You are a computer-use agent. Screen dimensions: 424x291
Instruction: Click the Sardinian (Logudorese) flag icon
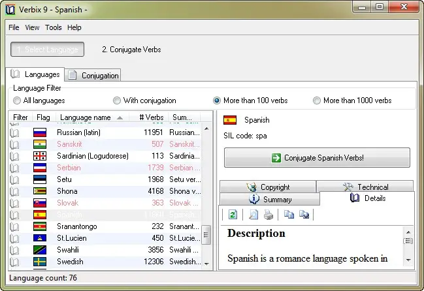pos(40,156)
